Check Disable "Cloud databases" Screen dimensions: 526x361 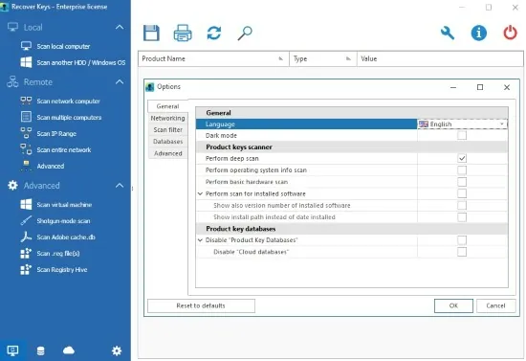(462, 252)
